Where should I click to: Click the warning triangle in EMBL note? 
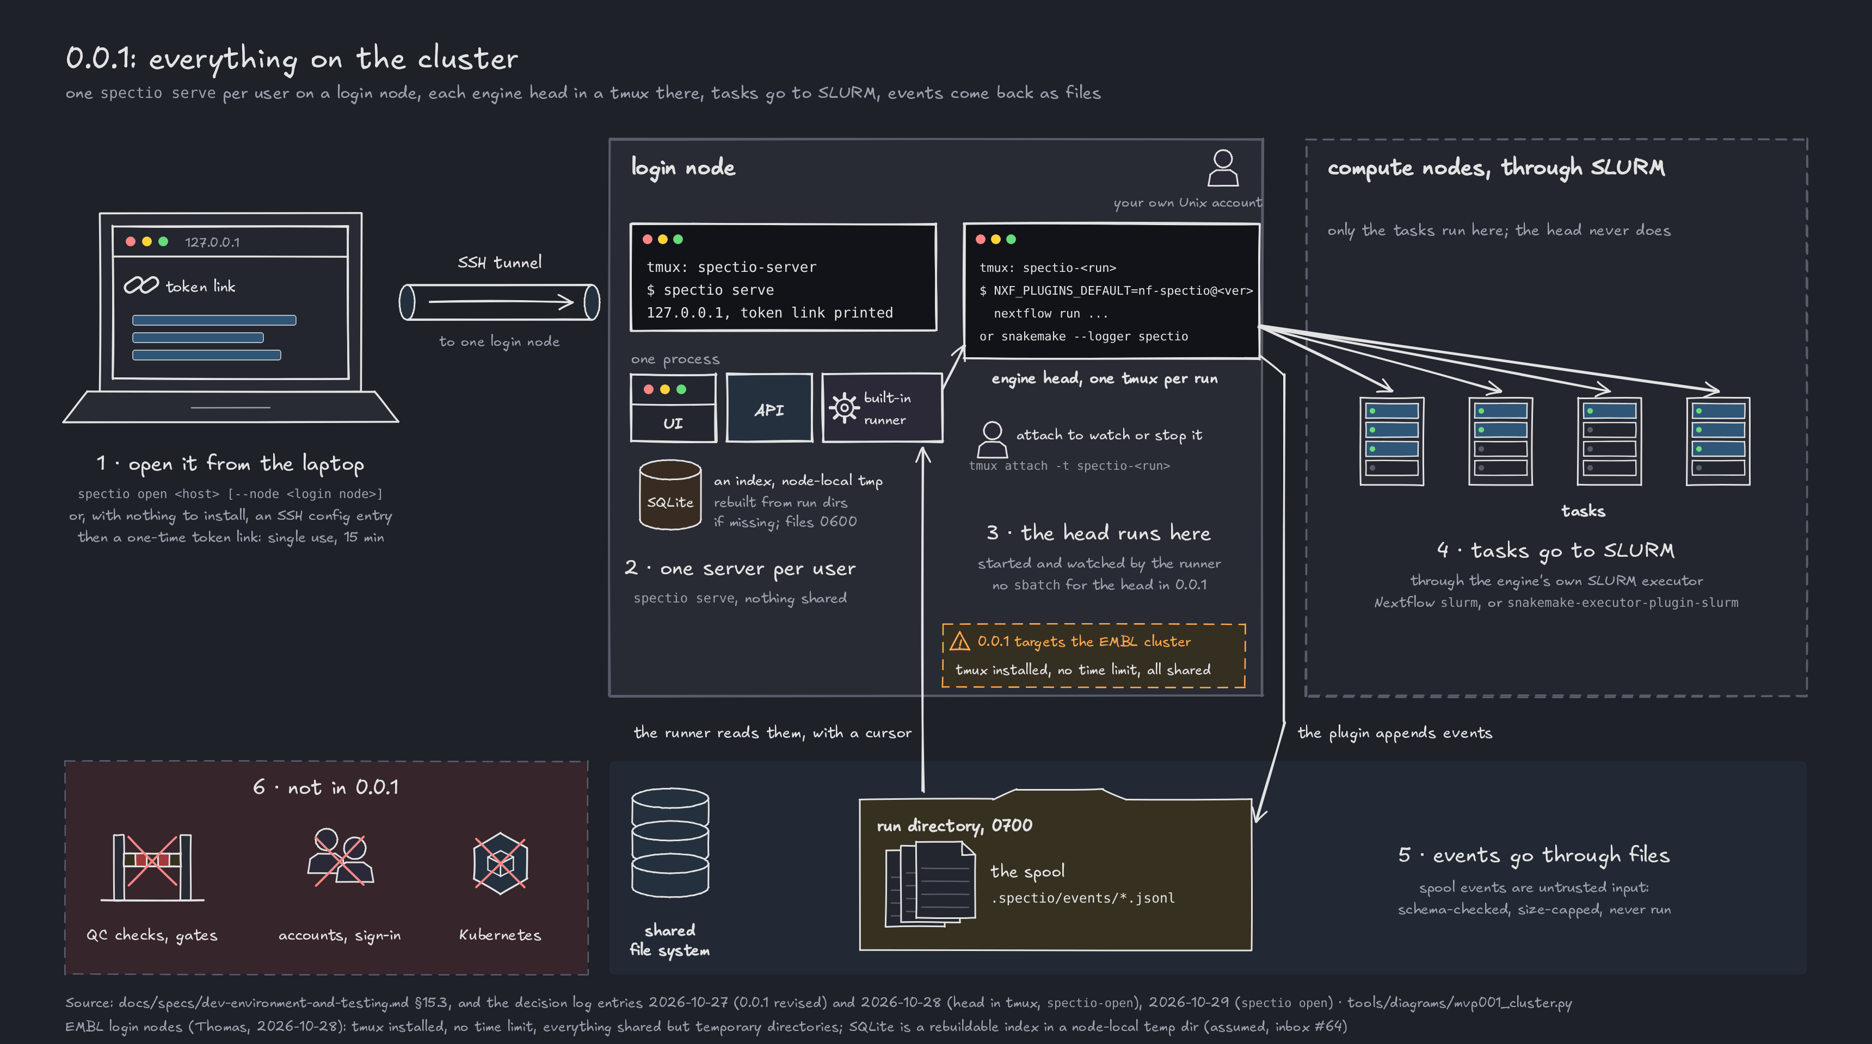click(x=959, y=641)
